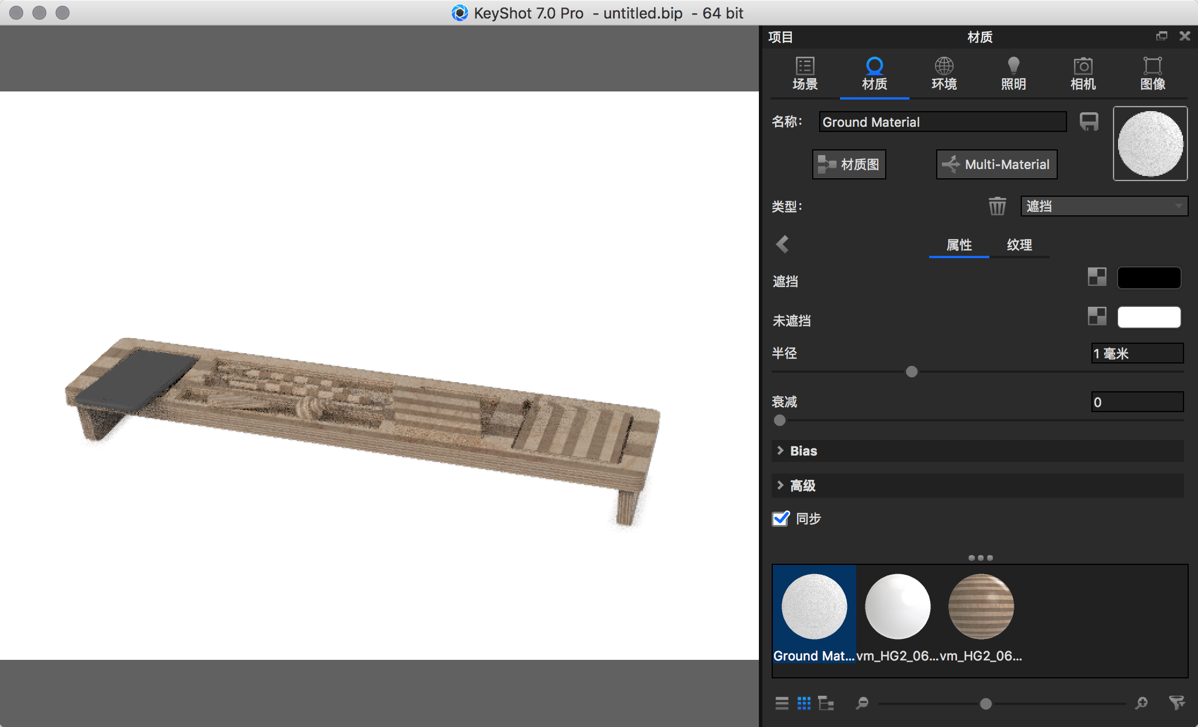Expand the Bias section
The width and height of the screenshot is (1198, 727).
coord(803,451)
